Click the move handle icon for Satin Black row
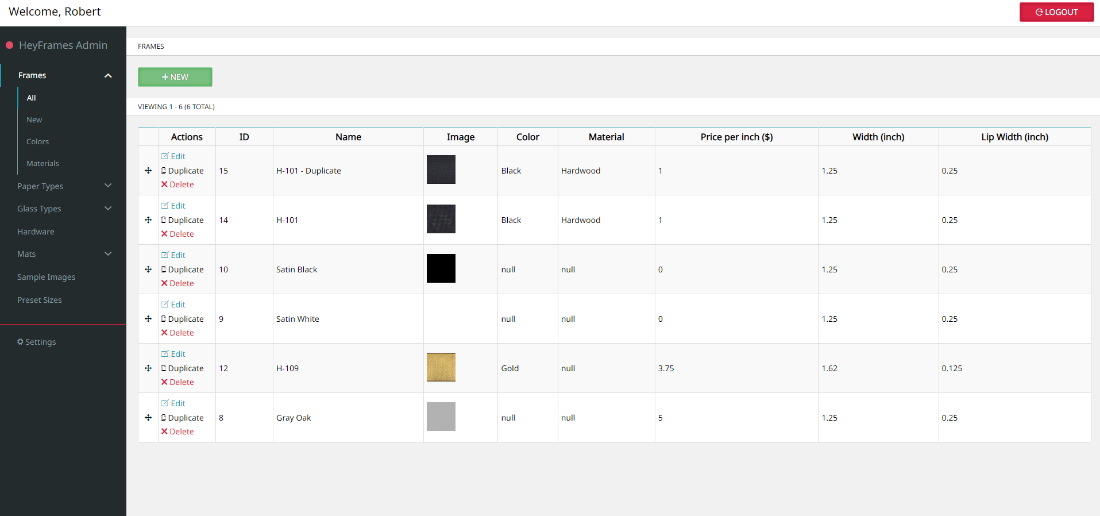 (x=148, y=269)
